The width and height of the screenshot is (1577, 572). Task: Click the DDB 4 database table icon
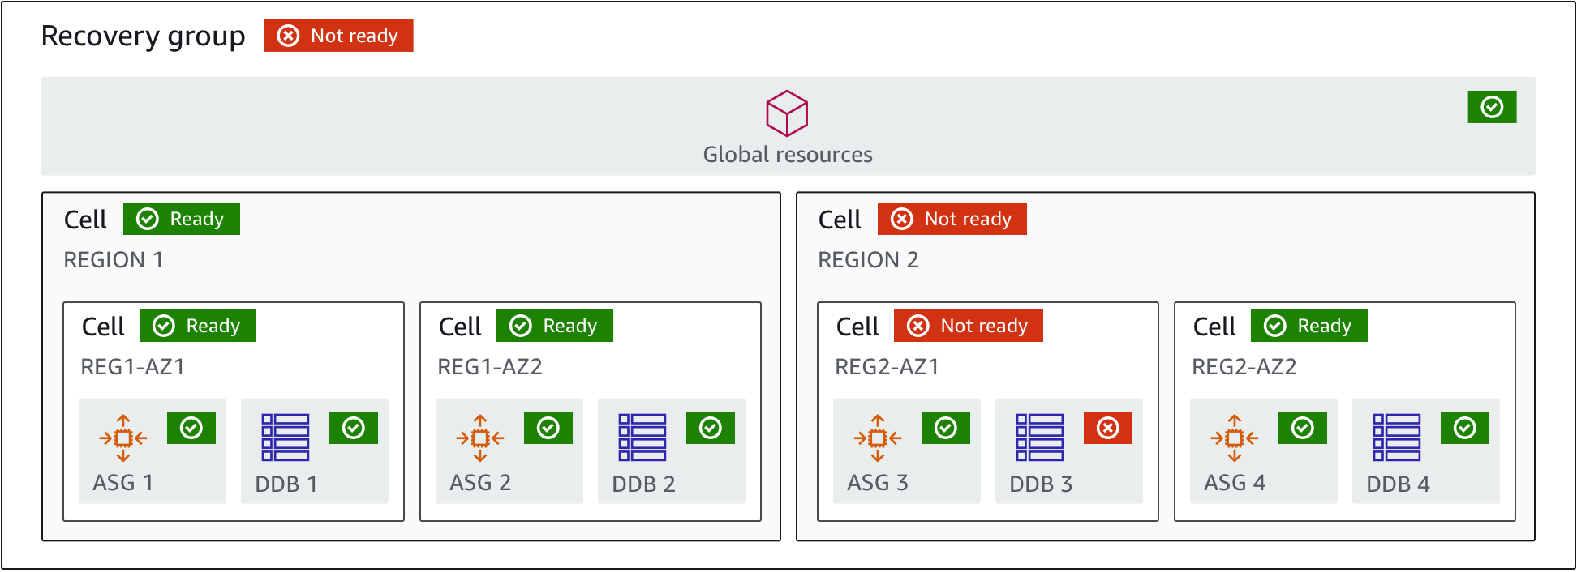[x=1397, y=438]
